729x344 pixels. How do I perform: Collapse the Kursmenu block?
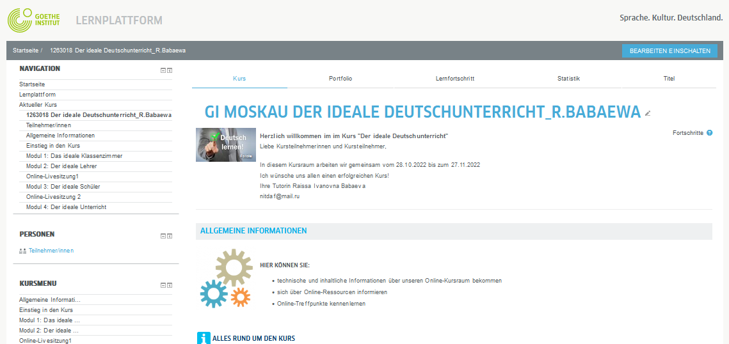pos(163,285)
